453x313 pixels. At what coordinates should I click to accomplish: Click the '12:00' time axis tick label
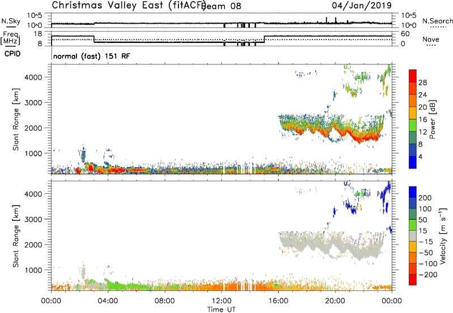point(221,301)
